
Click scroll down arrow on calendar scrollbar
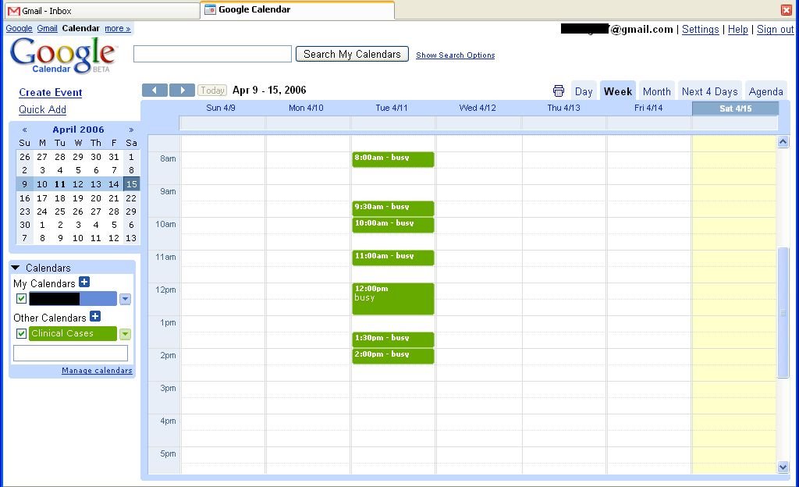click(x=783, y=467)
